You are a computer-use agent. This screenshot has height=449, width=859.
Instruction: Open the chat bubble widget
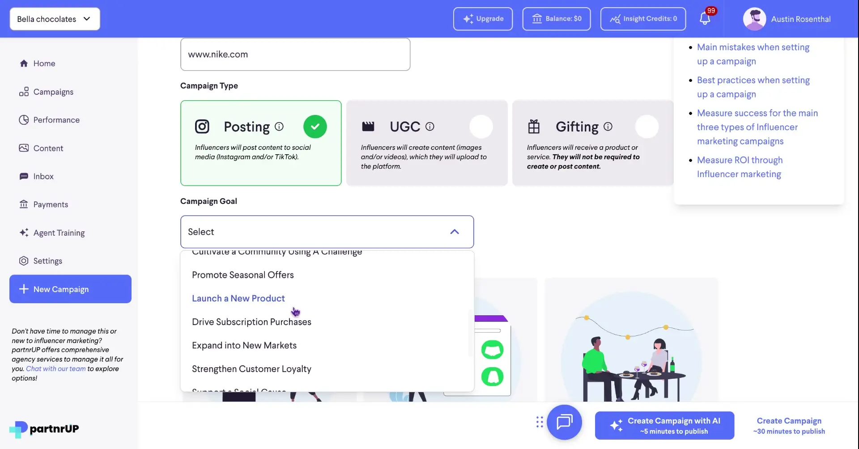click(564, 422)
